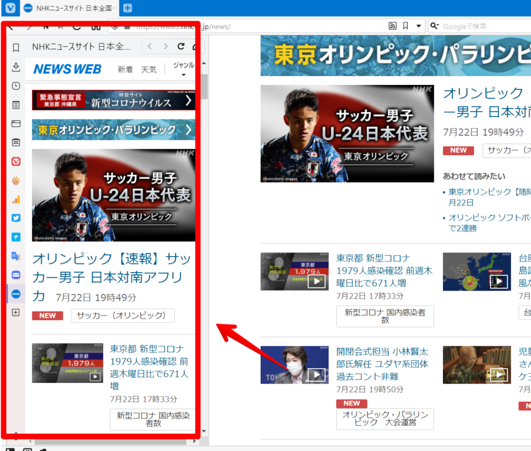The width and height of the screenshot is (531, 451).
Task: Click the panel's U-24 soccer hero image
Action: 114,195
